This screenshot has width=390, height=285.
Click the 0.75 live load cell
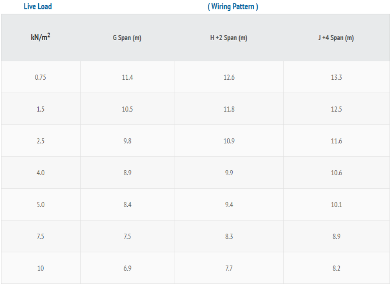(x=41, y=77)
